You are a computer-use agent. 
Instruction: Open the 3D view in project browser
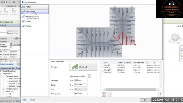[x=10, y=94]
